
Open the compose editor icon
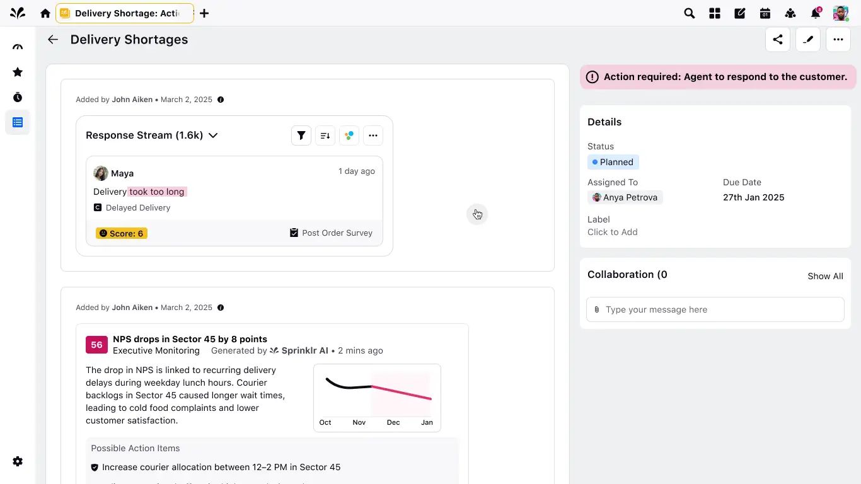[x=739, y=13]
